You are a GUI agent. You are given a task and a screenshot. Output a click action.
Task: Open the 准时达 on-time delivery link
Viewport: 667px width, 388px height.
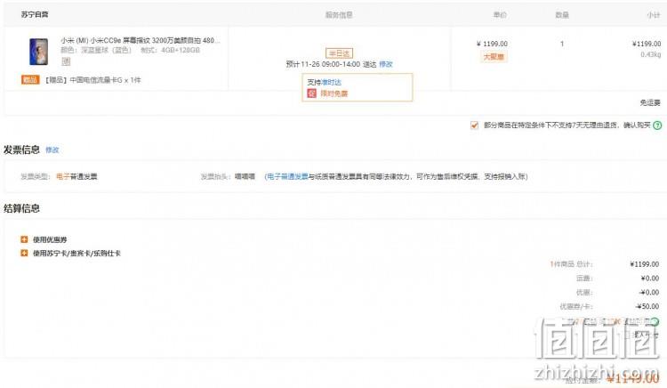(331, 82)
